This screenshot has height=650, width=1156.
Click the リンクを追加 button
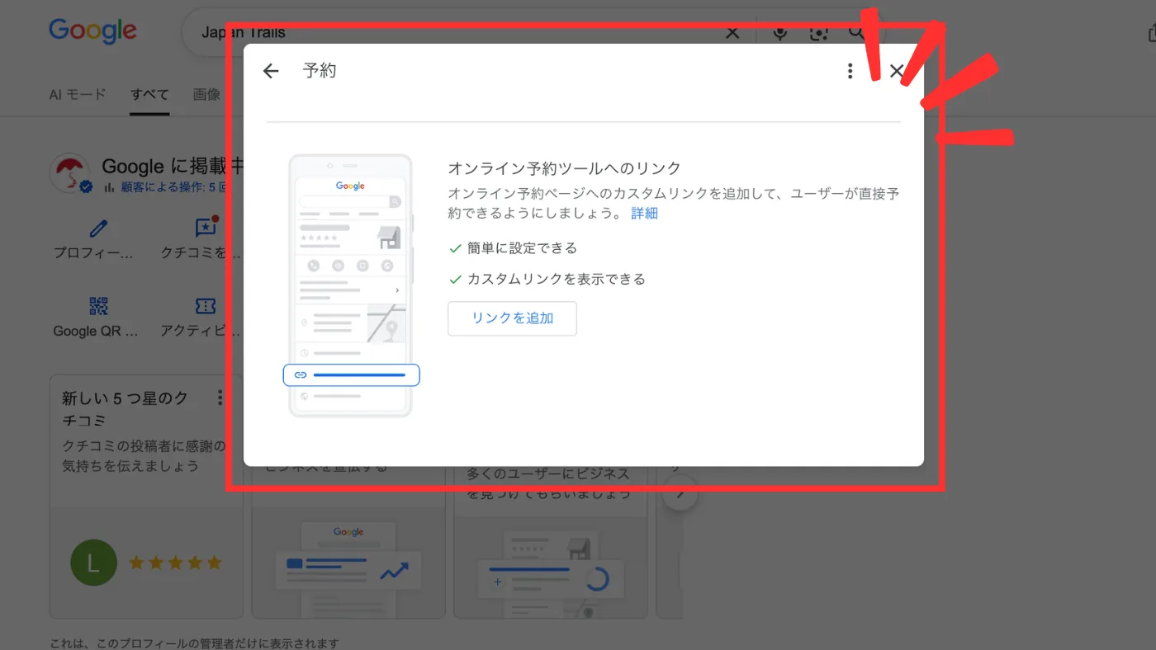[512, 318]
